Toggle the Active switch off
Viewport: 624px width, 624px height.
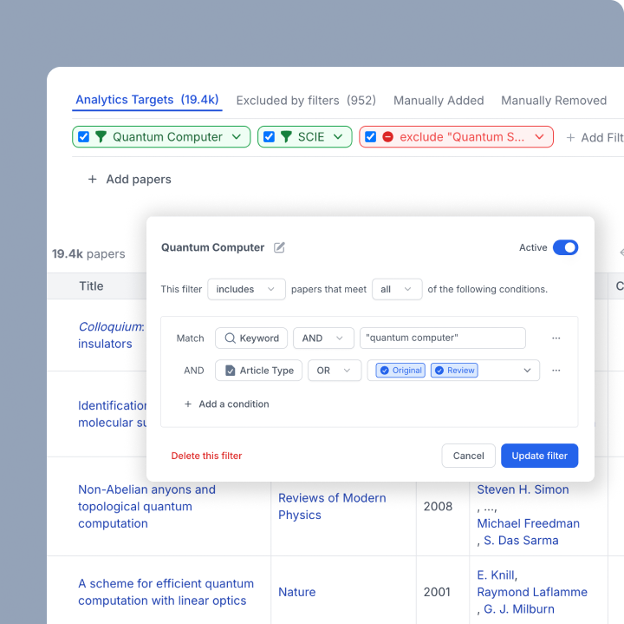[x=565, y=247]
